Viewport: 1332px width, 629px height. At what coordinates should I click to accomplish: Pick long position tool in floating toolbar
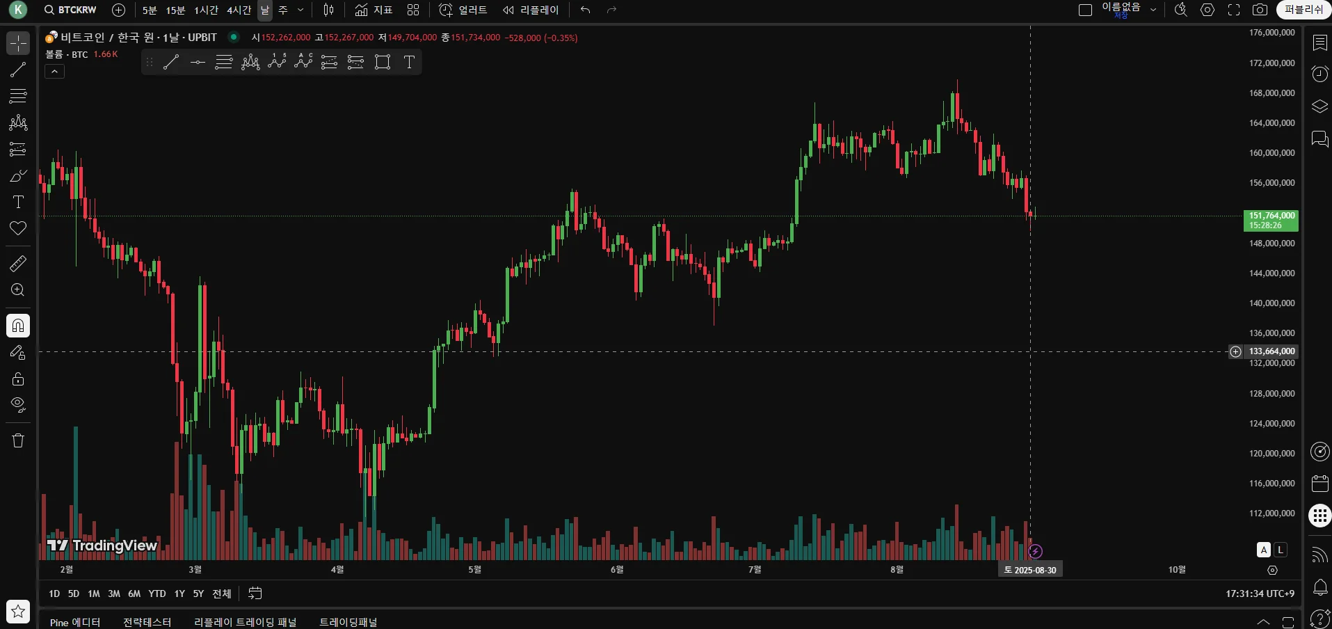(x=329, y=63)
